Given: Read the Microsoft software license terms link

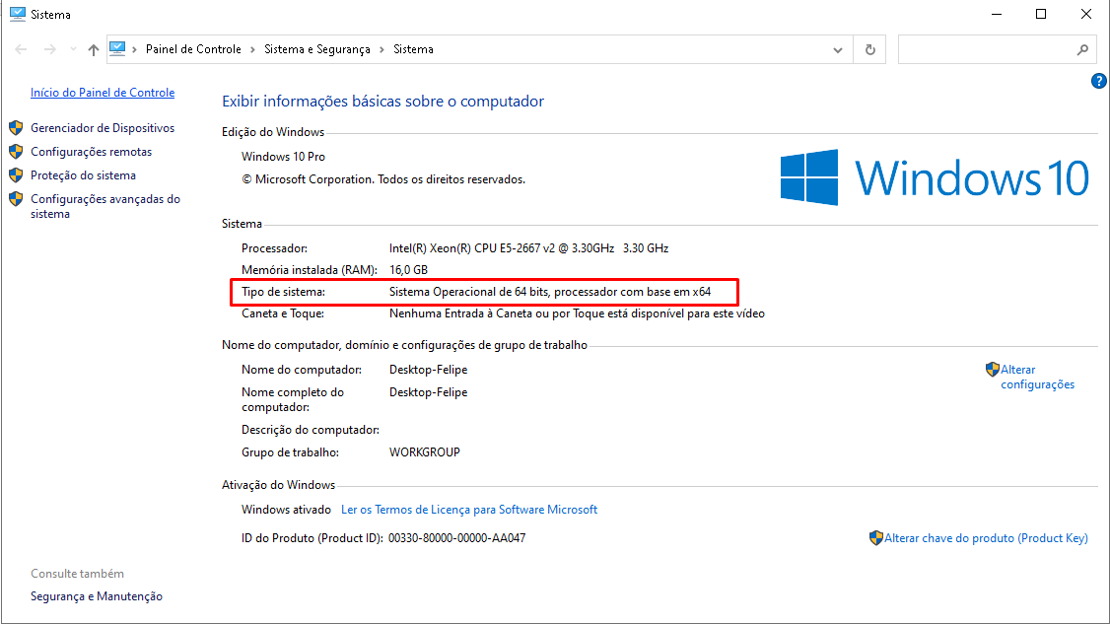Looking at the screenshot, I should tap(469, 510).
